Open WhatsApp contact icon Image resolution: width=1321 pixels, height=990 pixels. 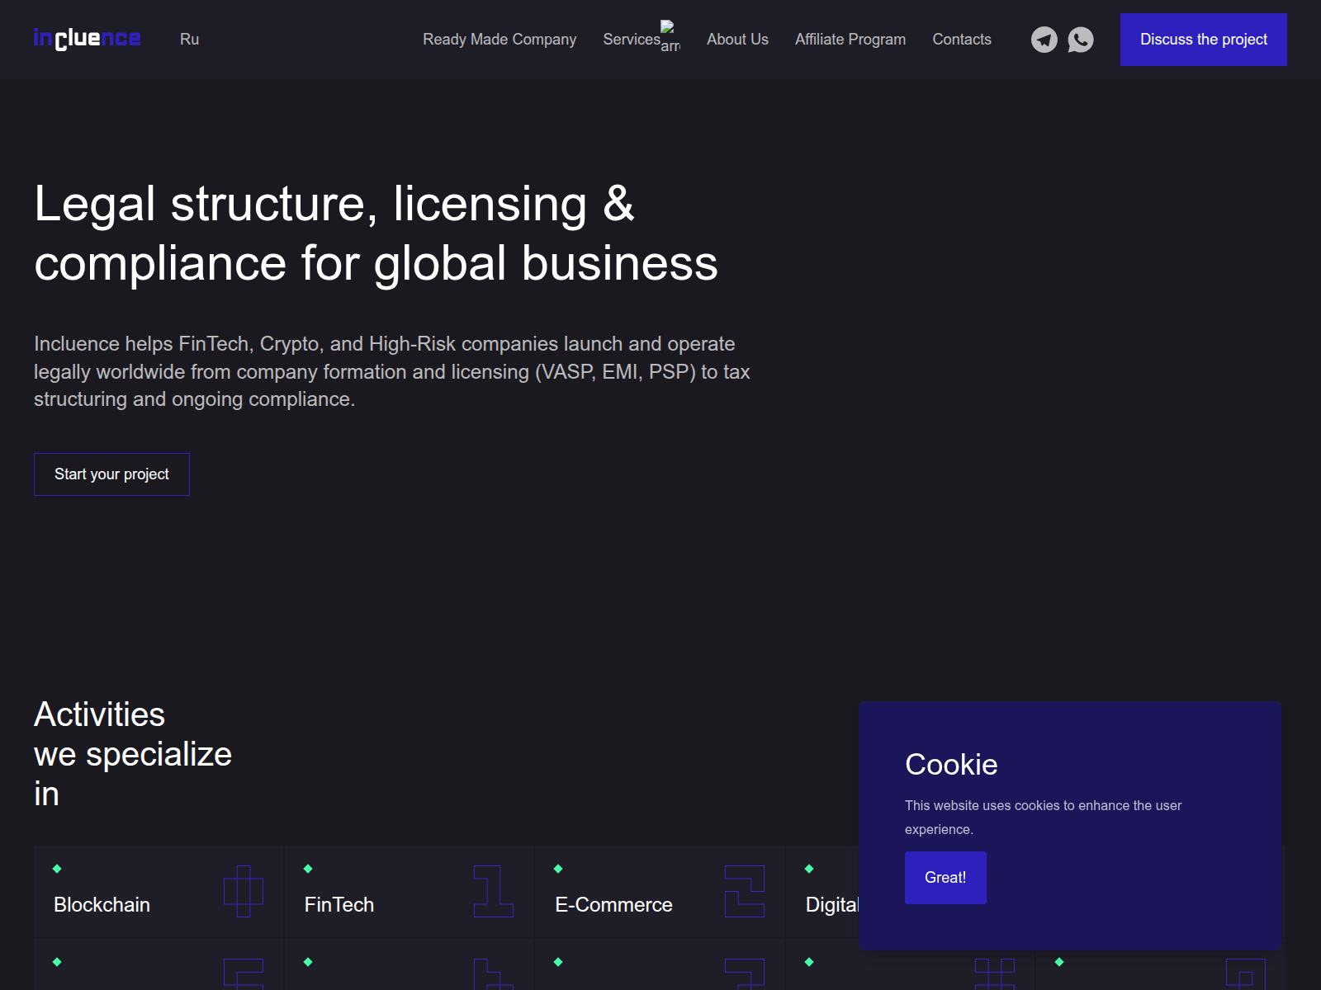[1081, 40]
